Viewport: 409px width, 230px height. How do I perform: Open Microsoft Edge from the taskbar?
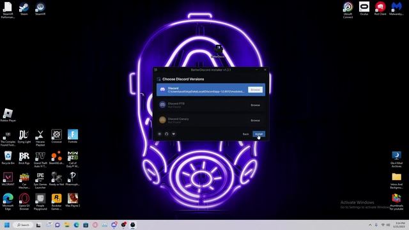(x=76, y=225)
